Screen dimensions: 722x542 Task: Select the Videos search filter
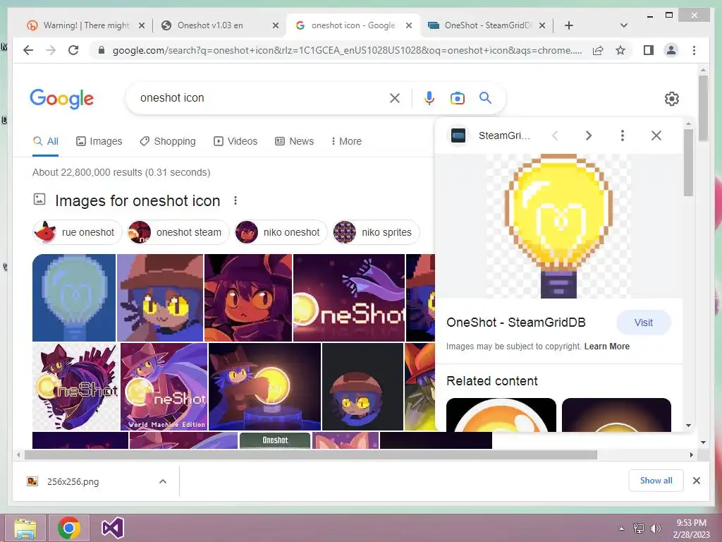click(x=235, y=141)
